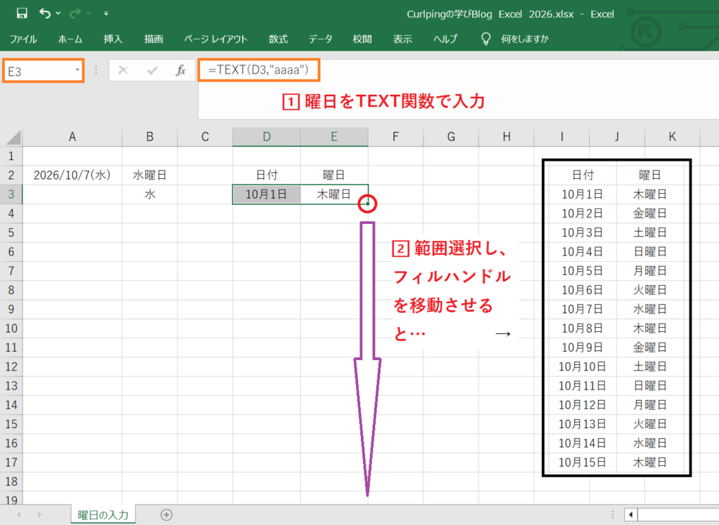Select column H header
Screen dimensions: 719x525
[507, 137]
